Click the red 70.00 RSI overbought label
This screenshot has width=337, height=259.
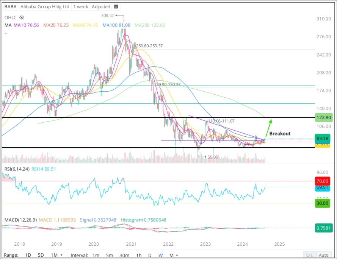tap(322, 181)
